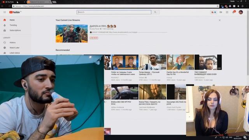
Task: Click the magnifier search button
Action: coord(155,12)
